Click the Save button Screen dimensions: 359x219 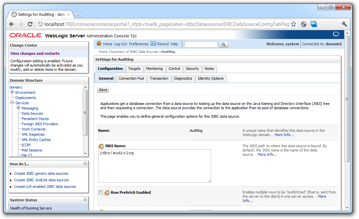click(x=103, y=89)
